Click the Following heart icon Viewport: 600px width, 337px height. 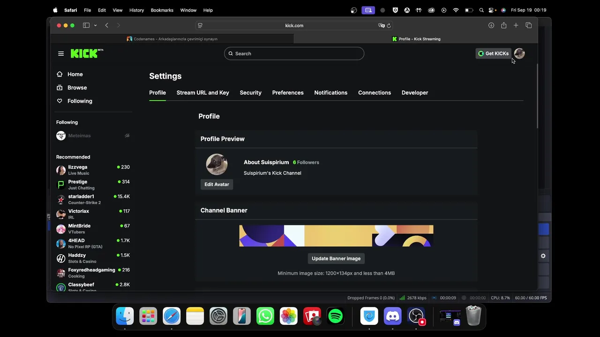(x=60, y=101)
